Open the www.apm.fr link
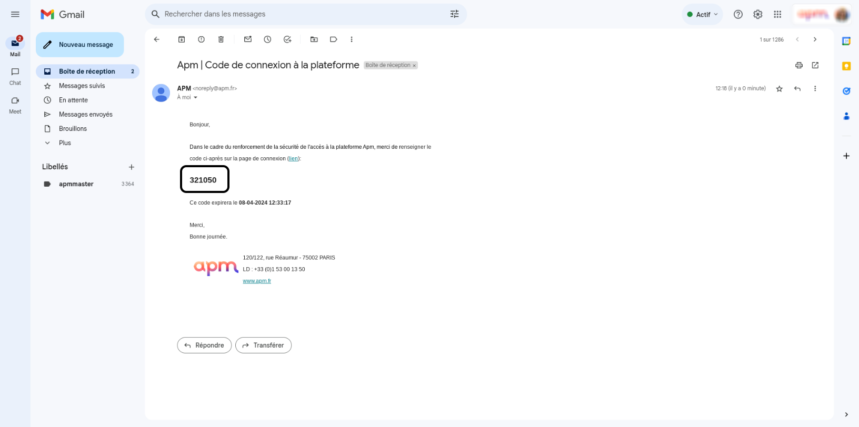 tap(257, 281)
